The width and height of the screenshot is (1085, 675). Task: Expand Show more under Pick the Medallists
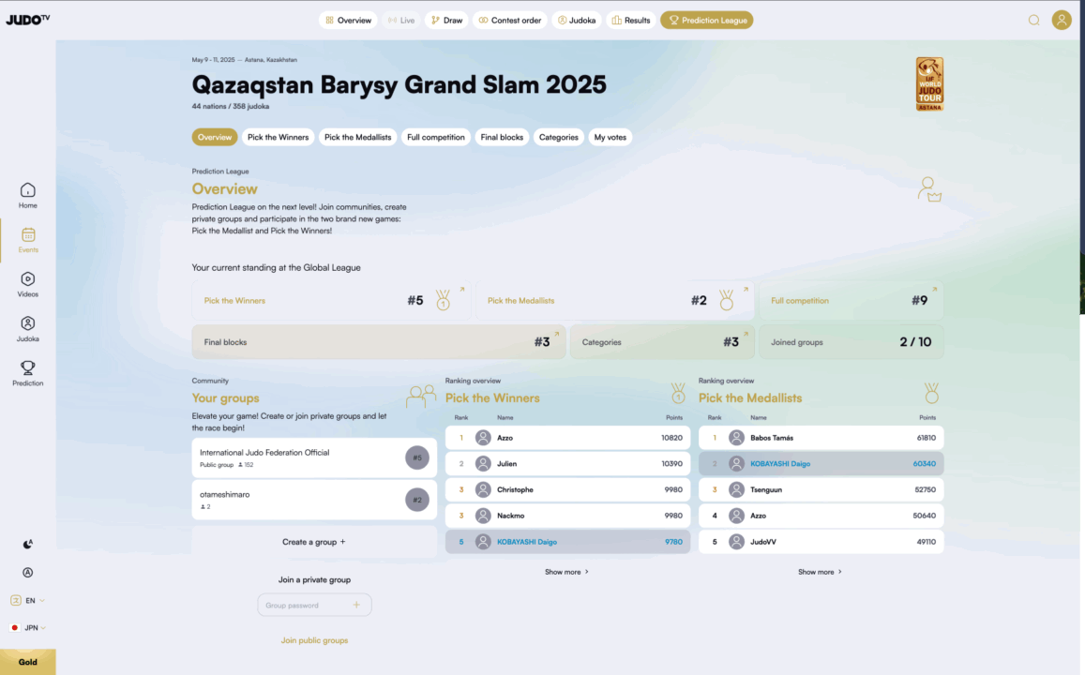(x=820, y=572)
